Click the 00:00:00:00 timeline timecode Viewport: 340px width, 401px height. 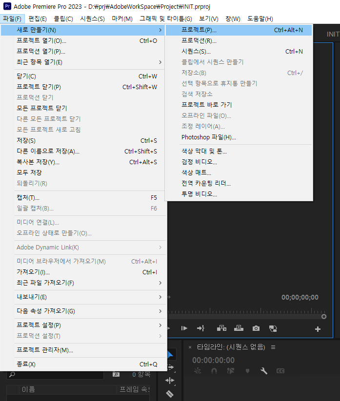pyautogui.click(x=213, y=360)
